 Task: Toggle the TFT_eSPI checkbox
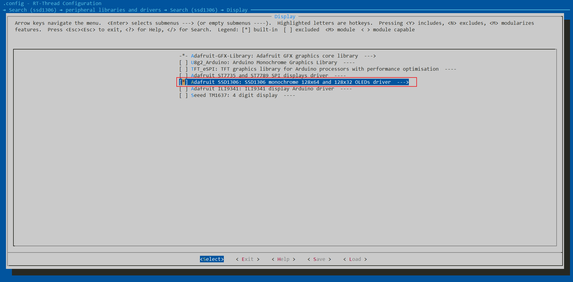(183, 69)
